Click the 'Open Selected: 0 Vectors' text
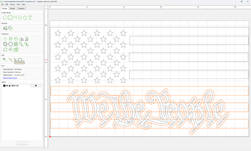 click(12, 72)
